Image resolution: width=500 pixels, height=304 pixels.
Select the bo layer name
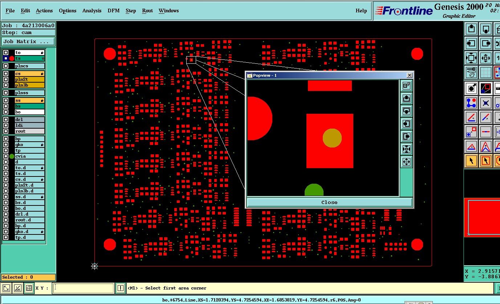pyautogui.click(x=30, y=112)
